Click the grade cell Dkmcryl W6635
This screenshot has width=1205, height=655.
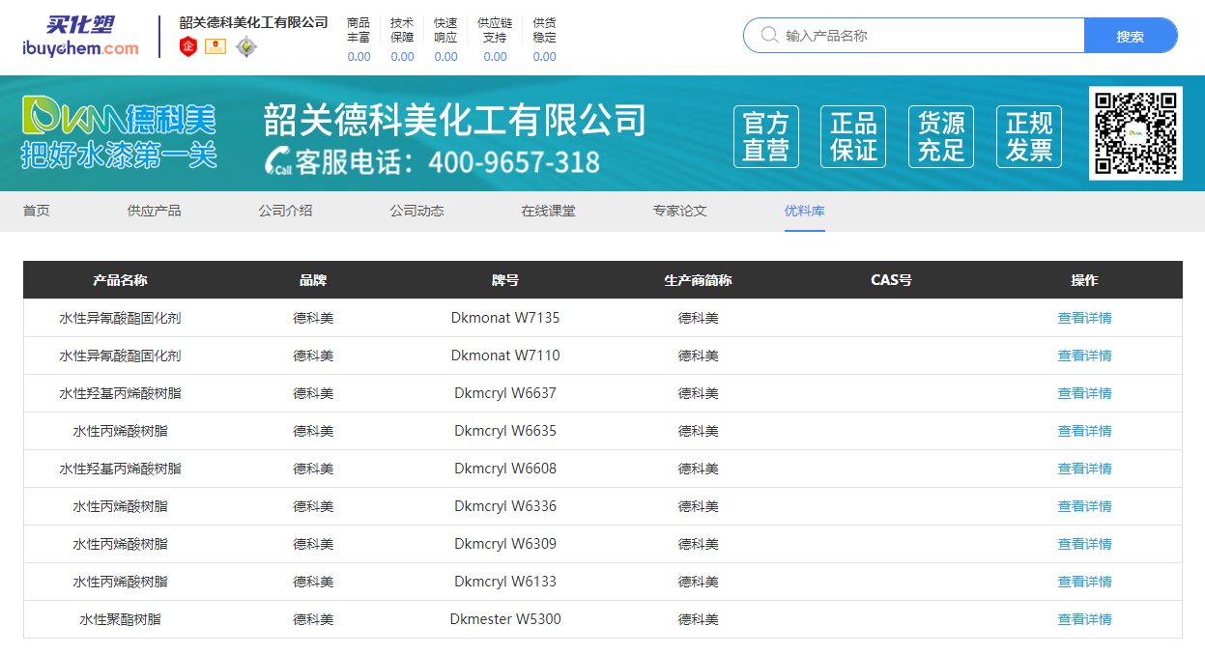pos(505,431)
